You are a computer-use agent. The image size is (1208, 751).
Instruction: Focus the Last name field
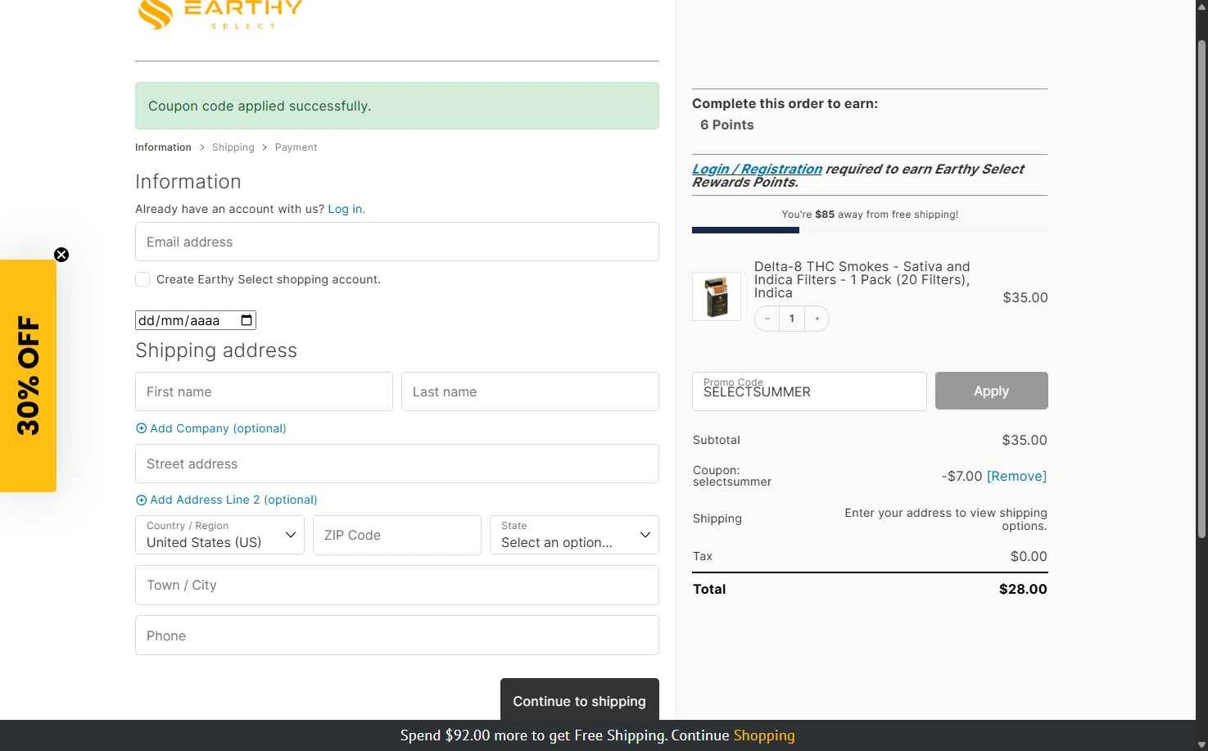(x=530, y=391)
